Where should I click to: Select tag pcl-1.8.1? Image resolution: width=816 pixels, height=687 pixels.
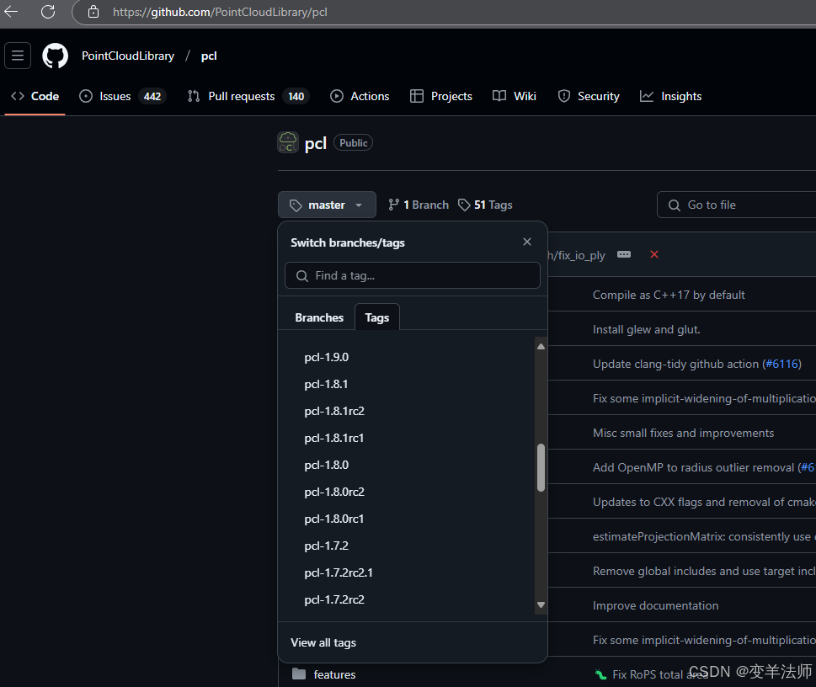tap(326, 384)
